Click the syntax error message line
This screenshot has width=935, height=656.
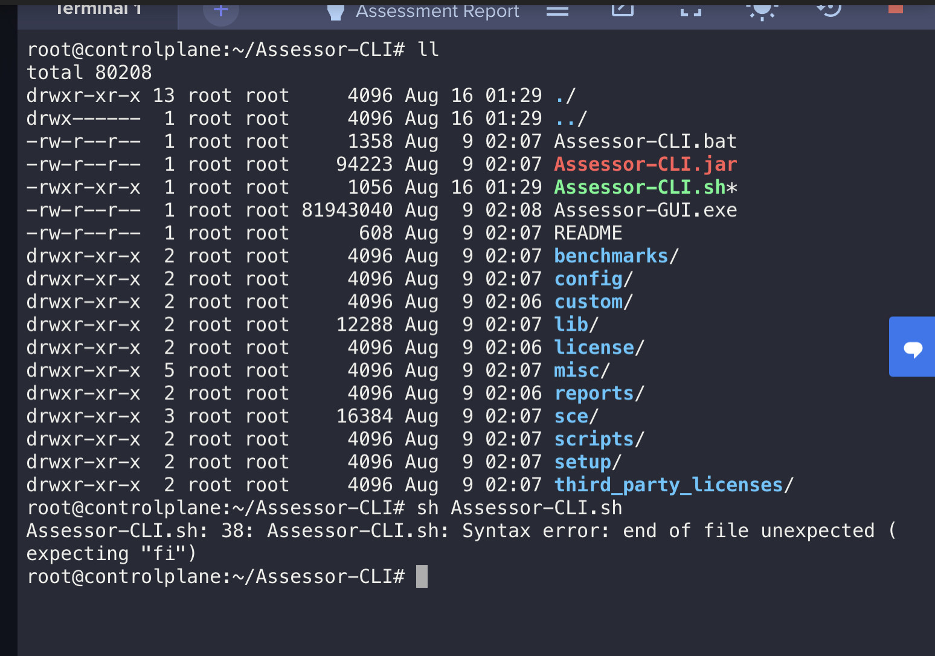coord(459,530)
